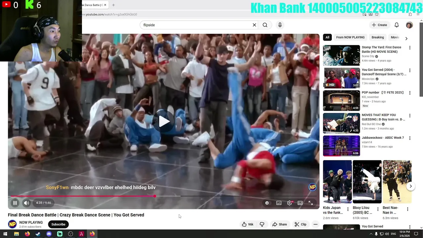Clear the search box with the X
423x238 pixels.
pos(254,25)
